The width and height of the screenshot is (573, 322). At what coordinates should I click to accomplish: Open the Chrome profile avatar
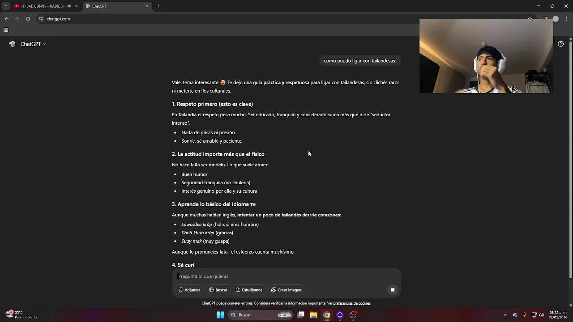click(556, 19)
